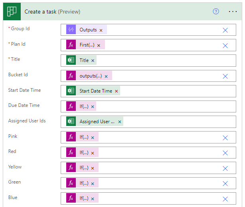
Task: Click the Planner icon in header
Action: click(x=12, y=12)
